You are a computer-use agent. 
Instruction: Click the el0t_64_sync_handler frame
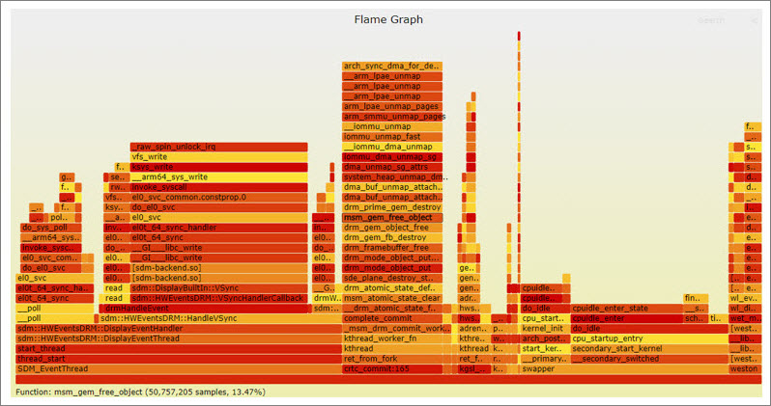point(218,228)
